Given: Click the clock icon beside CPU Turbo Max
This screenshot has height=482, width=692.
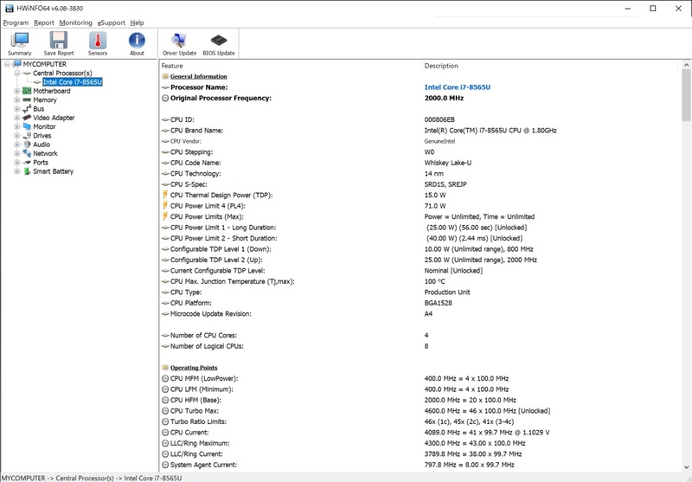Looking at the screenshot, I should [165, 411].
